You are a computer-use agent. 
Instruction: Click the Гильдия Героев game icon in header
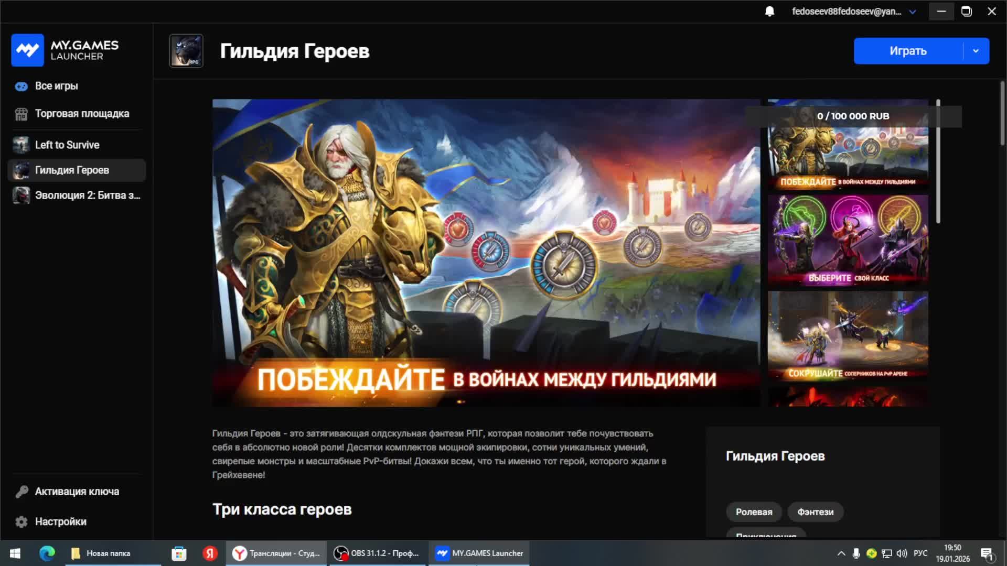[186, 51]
